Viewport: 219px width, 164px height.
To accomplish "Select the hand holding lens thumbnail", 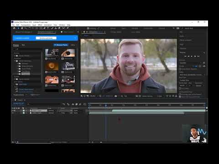I will (68, 53).
